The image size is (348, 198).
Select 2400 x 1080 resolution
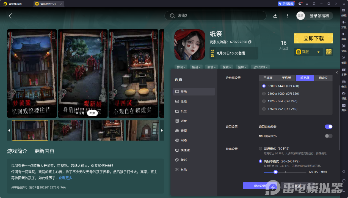(264, 94)
